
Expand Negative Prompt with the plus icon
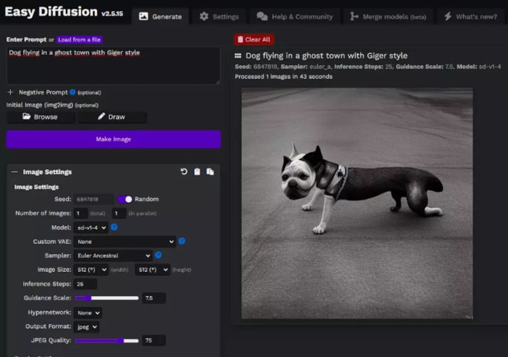tap(11, 92)
